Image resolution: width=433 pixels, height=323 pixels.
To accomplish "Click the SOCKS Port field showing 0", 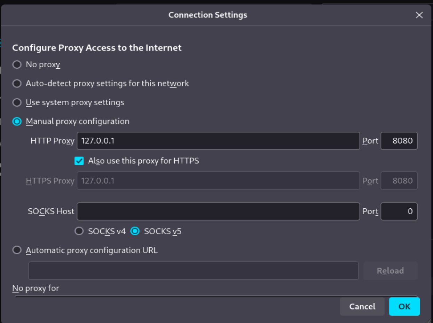I will tap(399, 212).
